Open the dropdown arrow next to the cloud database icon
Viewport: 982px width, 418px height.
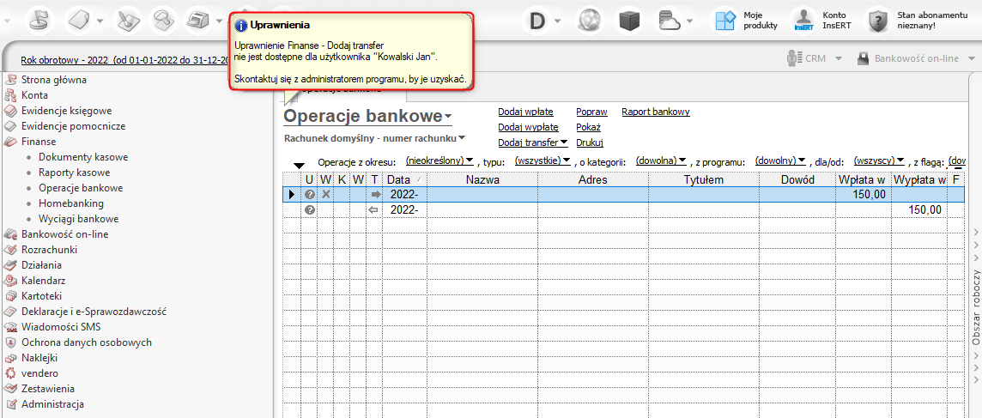689,22
